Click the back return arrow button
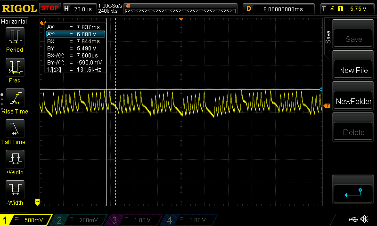Screen dimensions: 377x226 coord(353,194)
